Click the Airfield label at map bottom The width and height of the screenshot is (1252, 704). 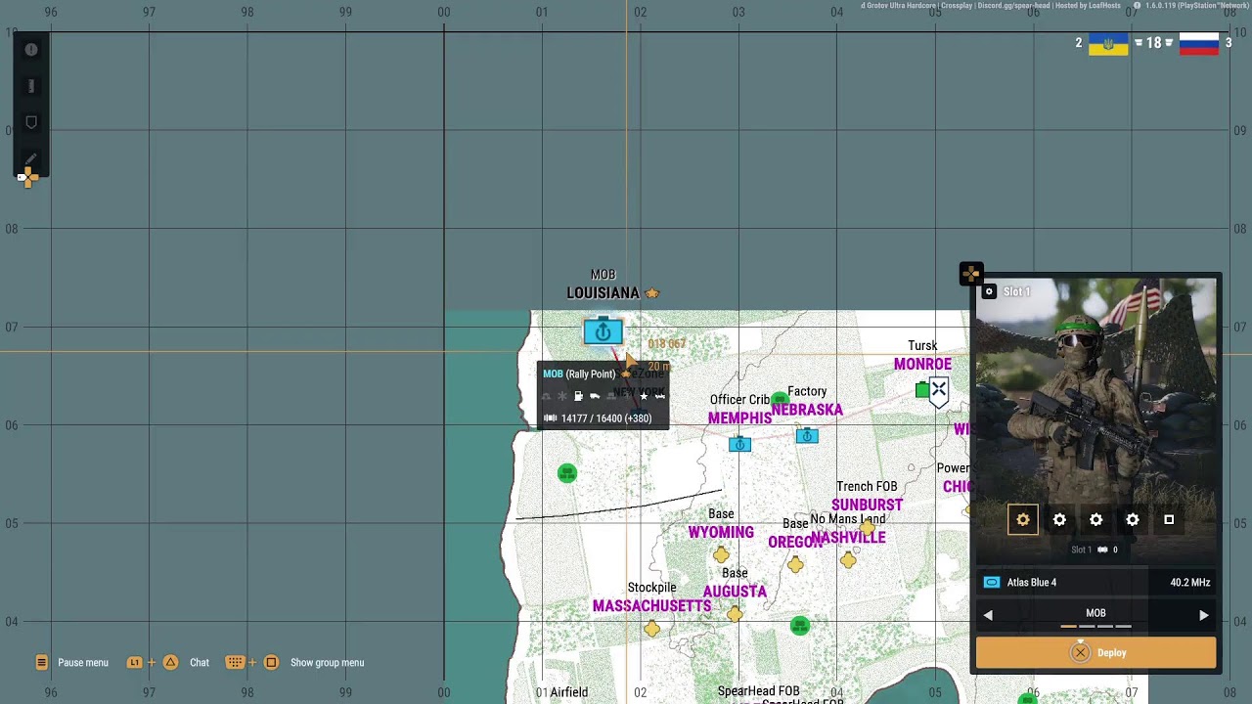tap(568, 692)
